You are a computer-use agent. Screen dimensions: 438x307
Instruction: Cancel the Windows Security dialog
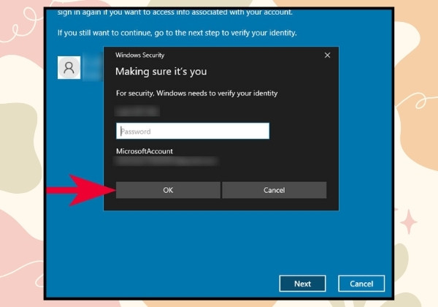click(274, 190)
